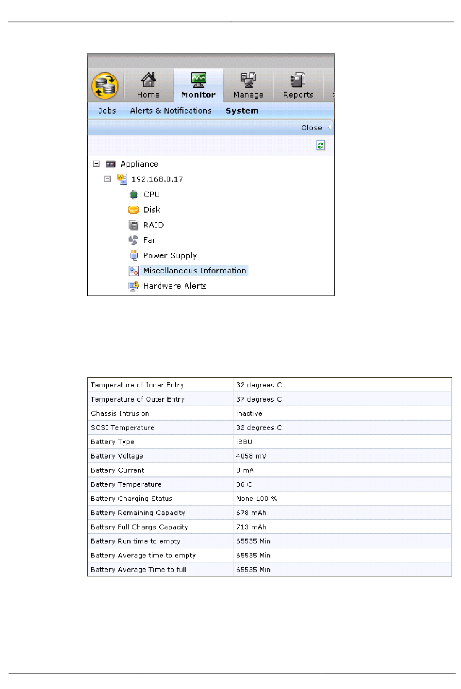Click the Battery Run time to empty cell
The width and height of the screenshot is (461, 689).
point(160,541)
